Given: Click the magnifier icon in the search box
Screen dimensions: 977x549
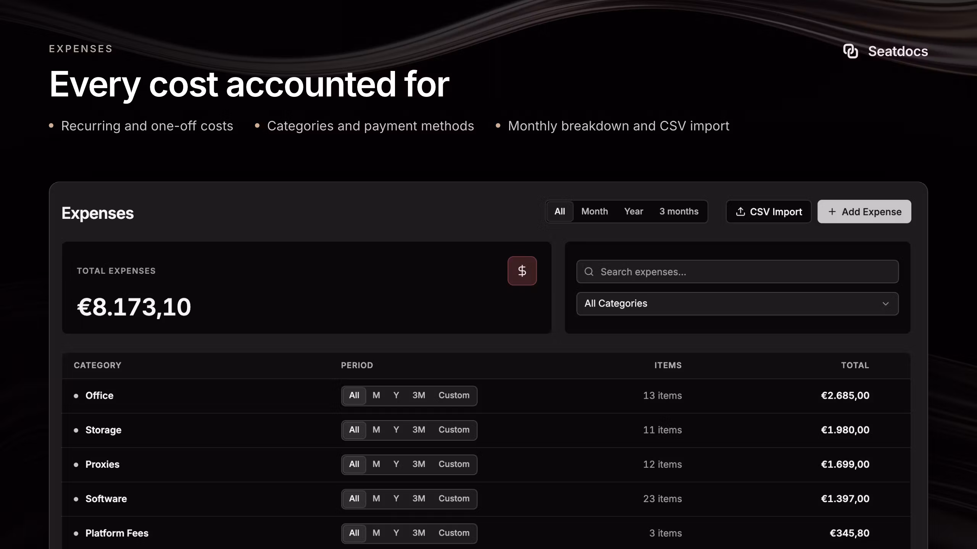Looking at the screenshot, I should [589, 271].
